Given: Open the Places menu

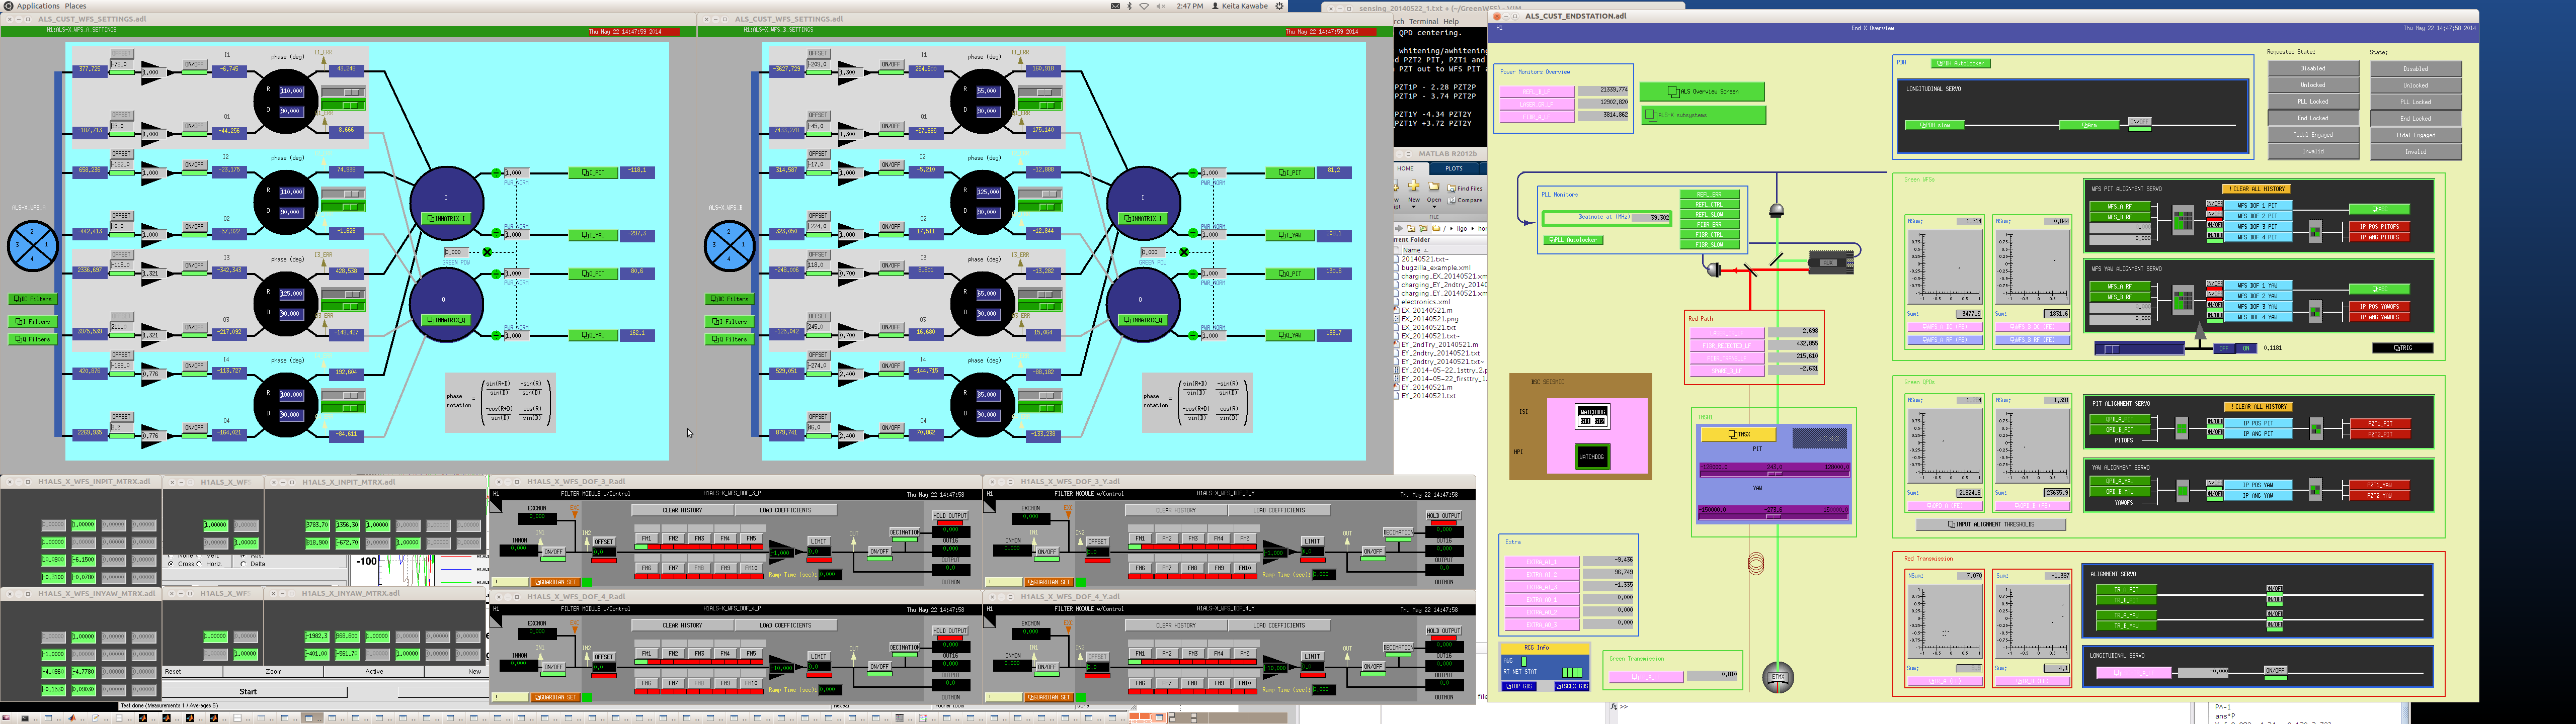Looking at the screenshot, I should click(75, 6).
